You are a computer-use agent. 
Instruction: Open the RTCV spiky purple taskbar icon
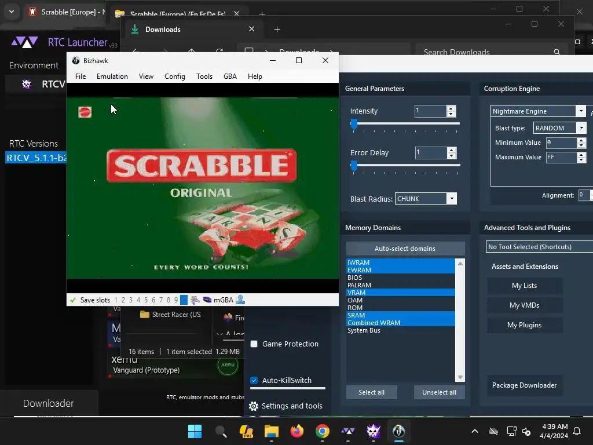point(374,431)
